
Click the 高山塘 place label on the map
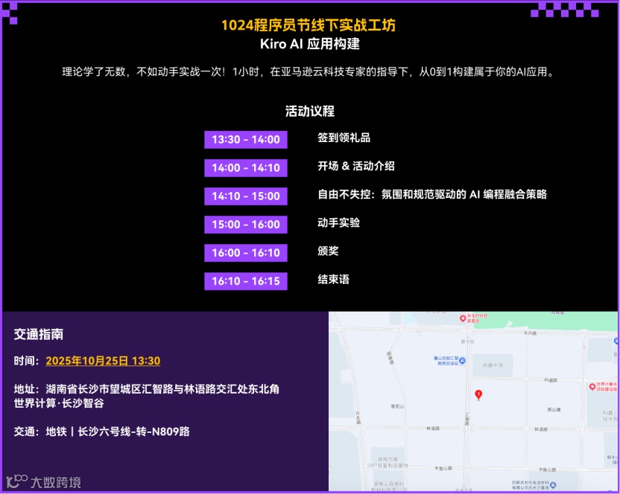554,409
